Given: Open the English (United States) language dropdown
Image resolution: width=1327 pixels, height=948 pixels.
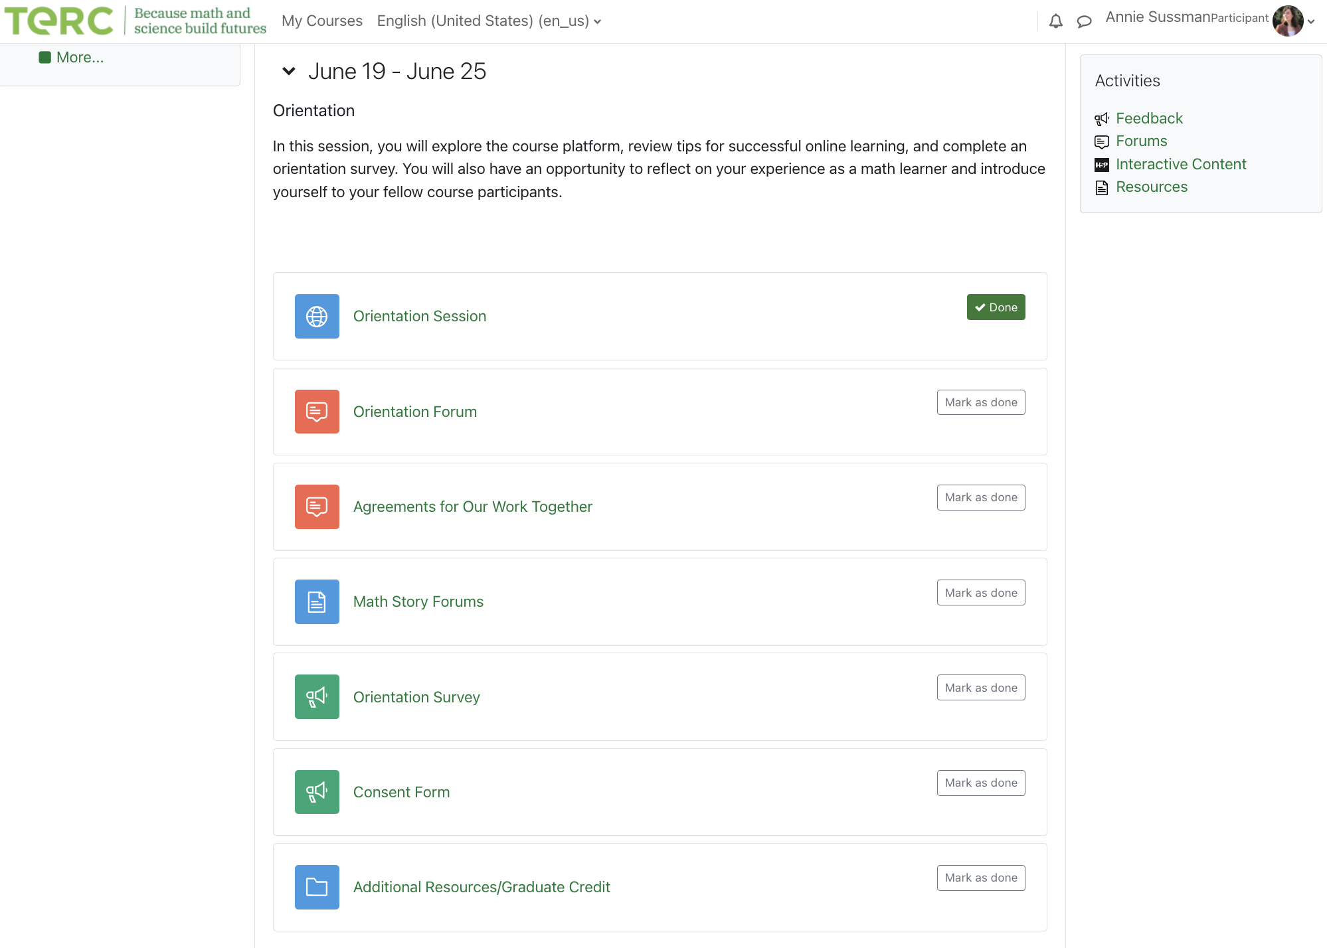Looking at the screenshot, I should click(489, 21).
